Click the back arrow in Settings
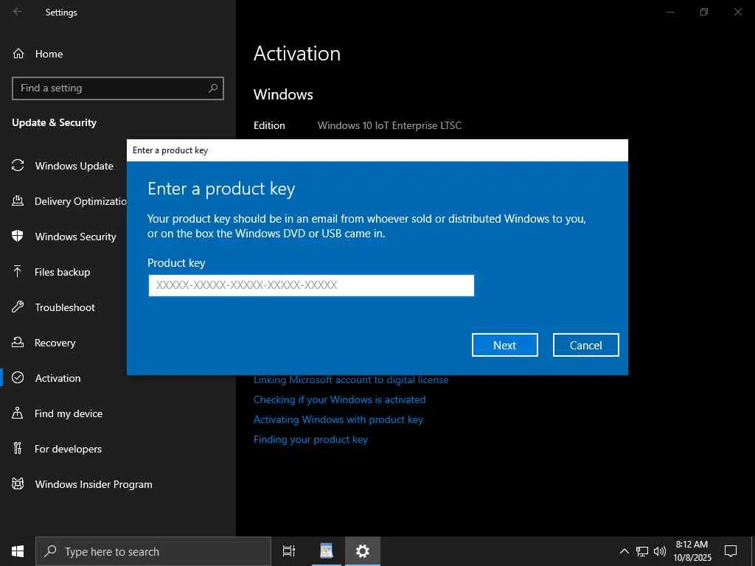Viewport: 755px width, 566px height. click(x=18, y=12)
